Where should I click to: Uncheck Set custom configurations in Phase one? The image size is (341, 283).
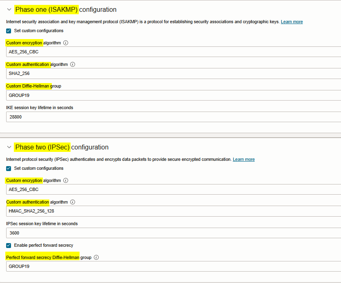click(9, 31)
